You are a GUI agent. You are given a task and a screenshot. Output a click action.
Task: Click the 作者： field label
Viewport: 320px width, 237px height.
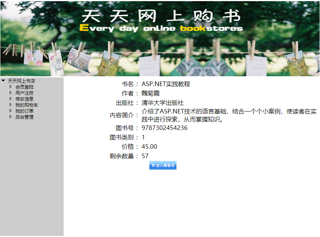[131, 93]
